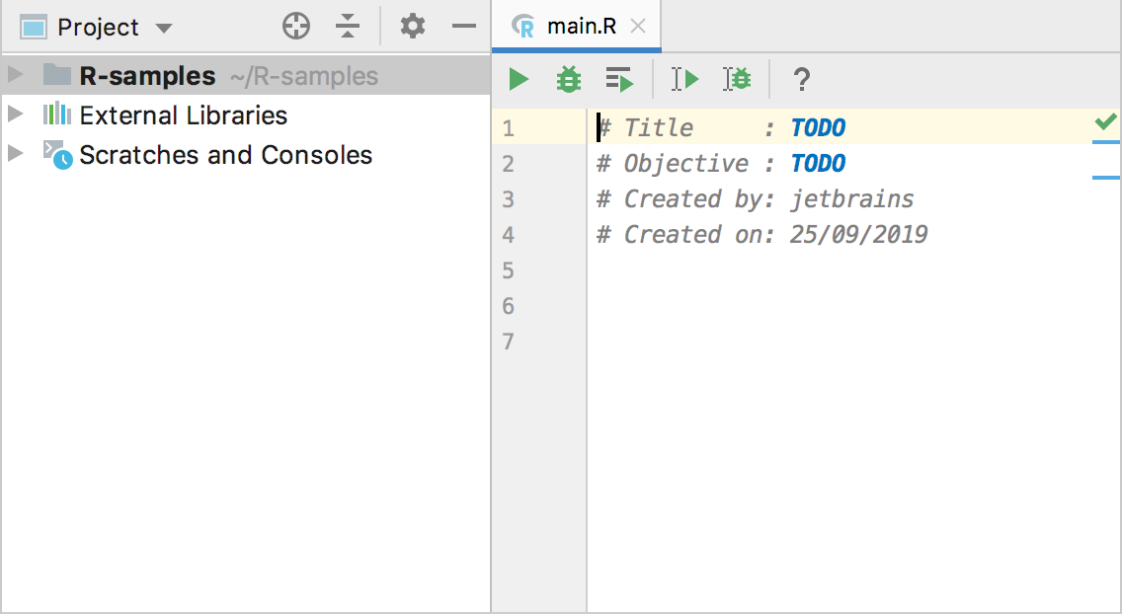Select file in project view with crosshair icon
Image resolution: width=1122 pixels, height=614 pixels.
pos(295,26)
